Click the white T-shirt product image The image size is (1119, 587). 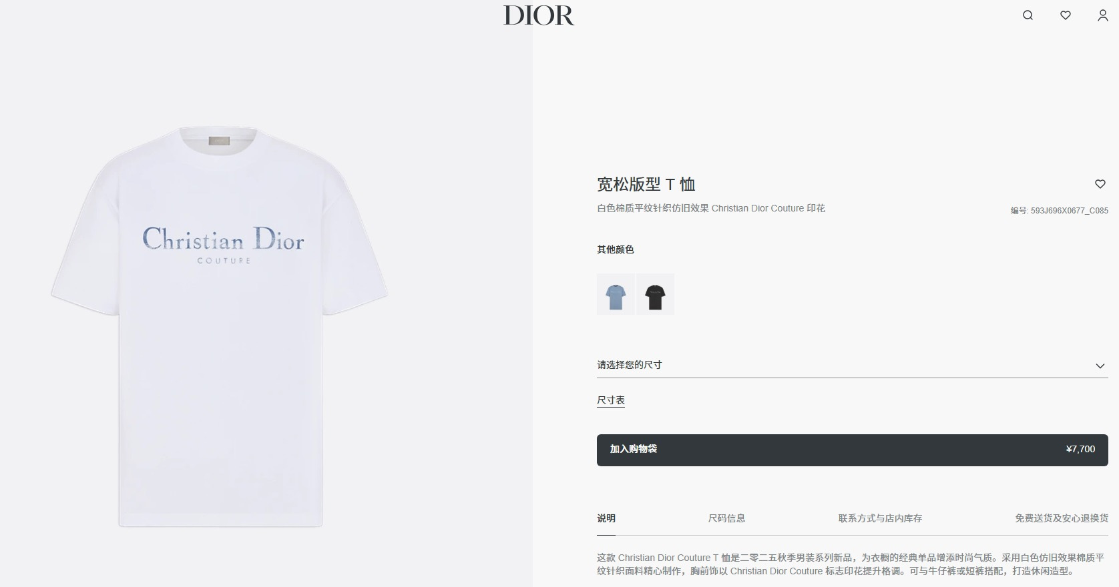pyautogui.click(x=220, y=326)
